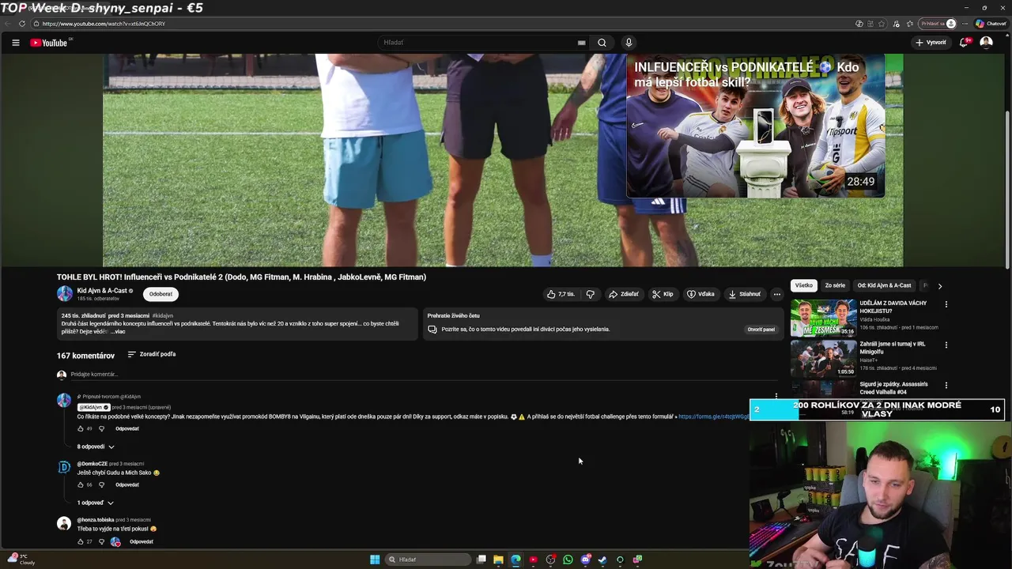
Task: Open @DomkoCZE commenter profile
Action: (92, 464)
